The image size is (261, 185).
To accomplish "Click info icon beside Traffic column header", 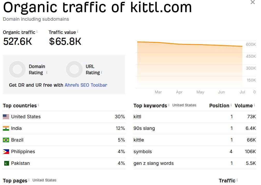I will click(x=237, y=180).
